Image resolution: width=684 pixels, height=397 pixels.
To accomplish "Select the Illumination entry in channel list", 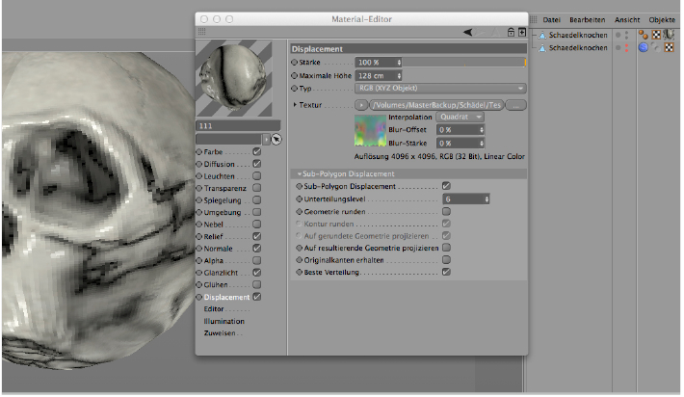I will tap(224, 322).
